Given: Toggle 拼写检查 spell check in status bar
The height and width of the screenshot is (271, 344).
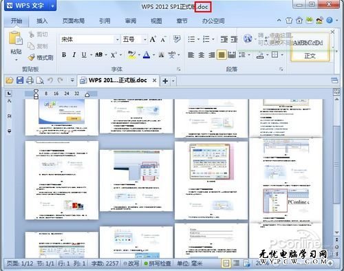Looking at the screenshot, I should tap(158, 263).
